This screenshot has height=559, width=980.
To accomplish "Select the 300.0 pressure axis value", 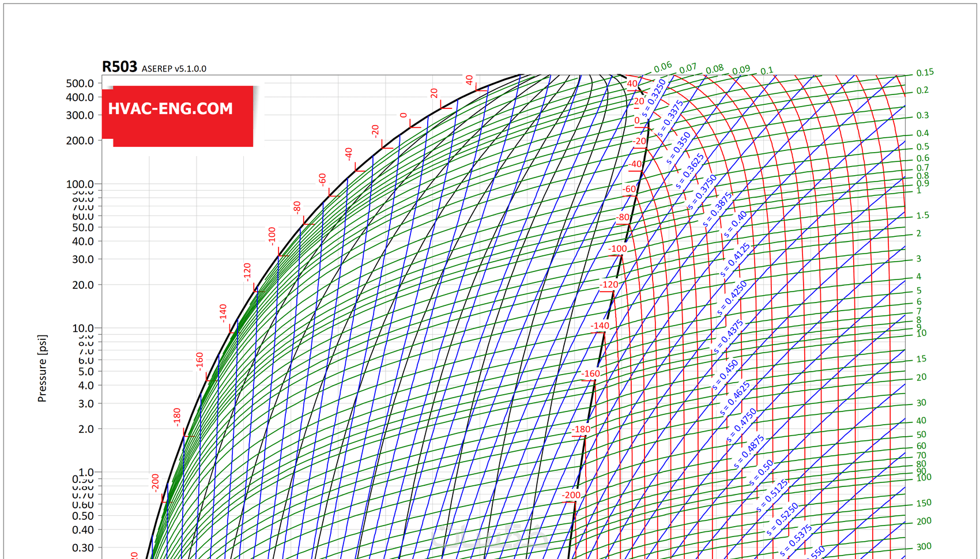I will [80, 115].
